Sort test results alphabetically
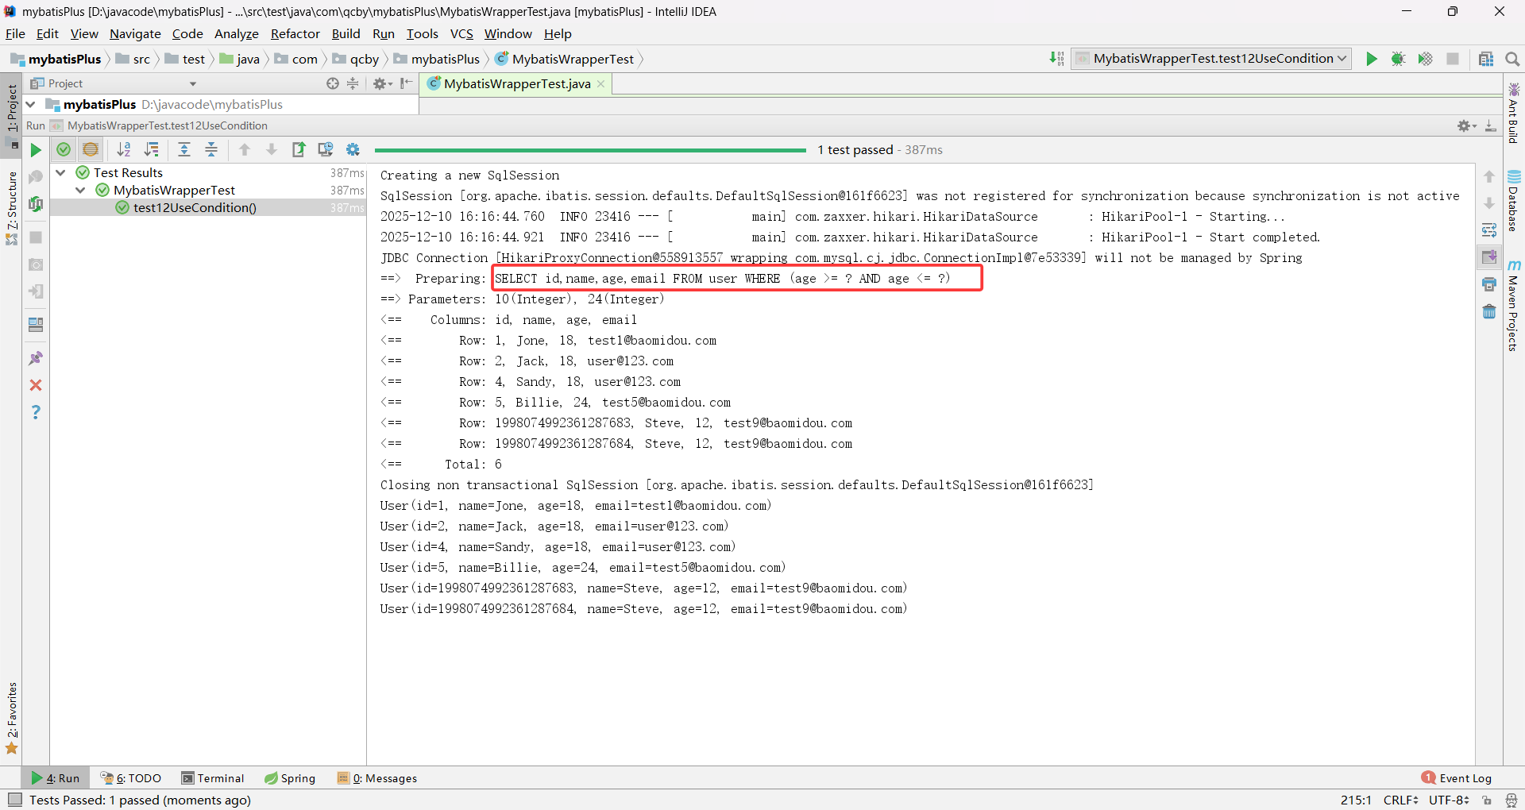 click(124, 149)
